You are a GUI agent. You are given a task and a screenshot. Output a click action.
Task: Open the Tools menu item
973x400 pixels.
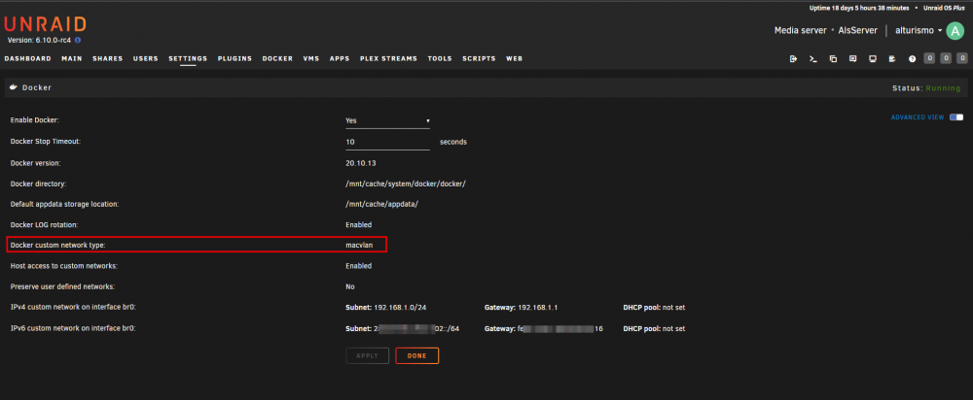[440, 59]
